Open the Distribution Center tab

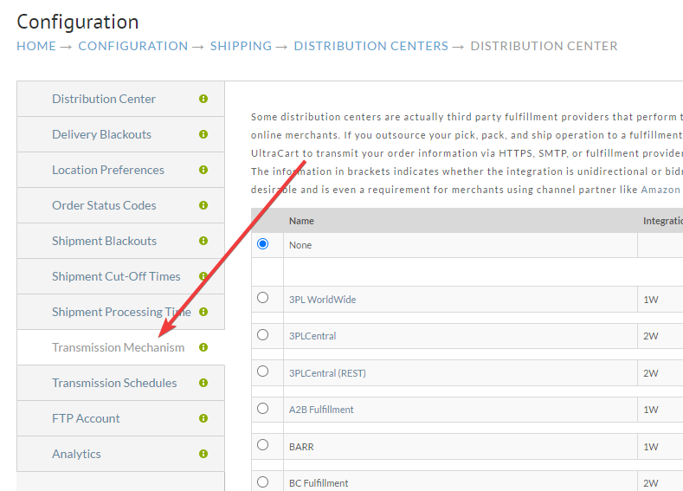tap(120, 99)
